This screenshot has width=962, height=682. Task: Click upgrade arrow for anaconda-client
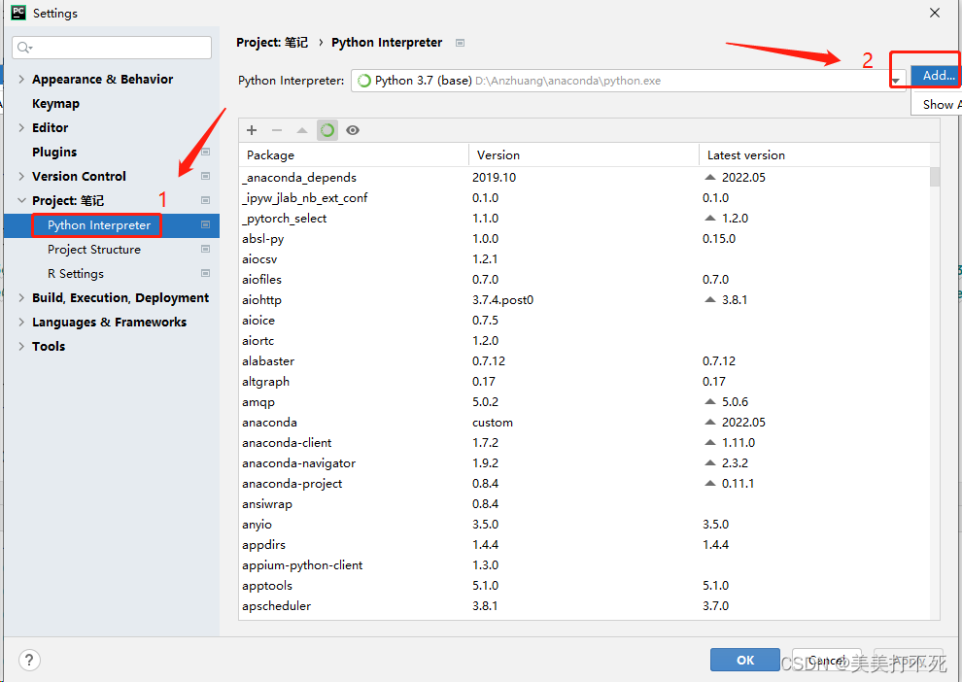point(710,442)
